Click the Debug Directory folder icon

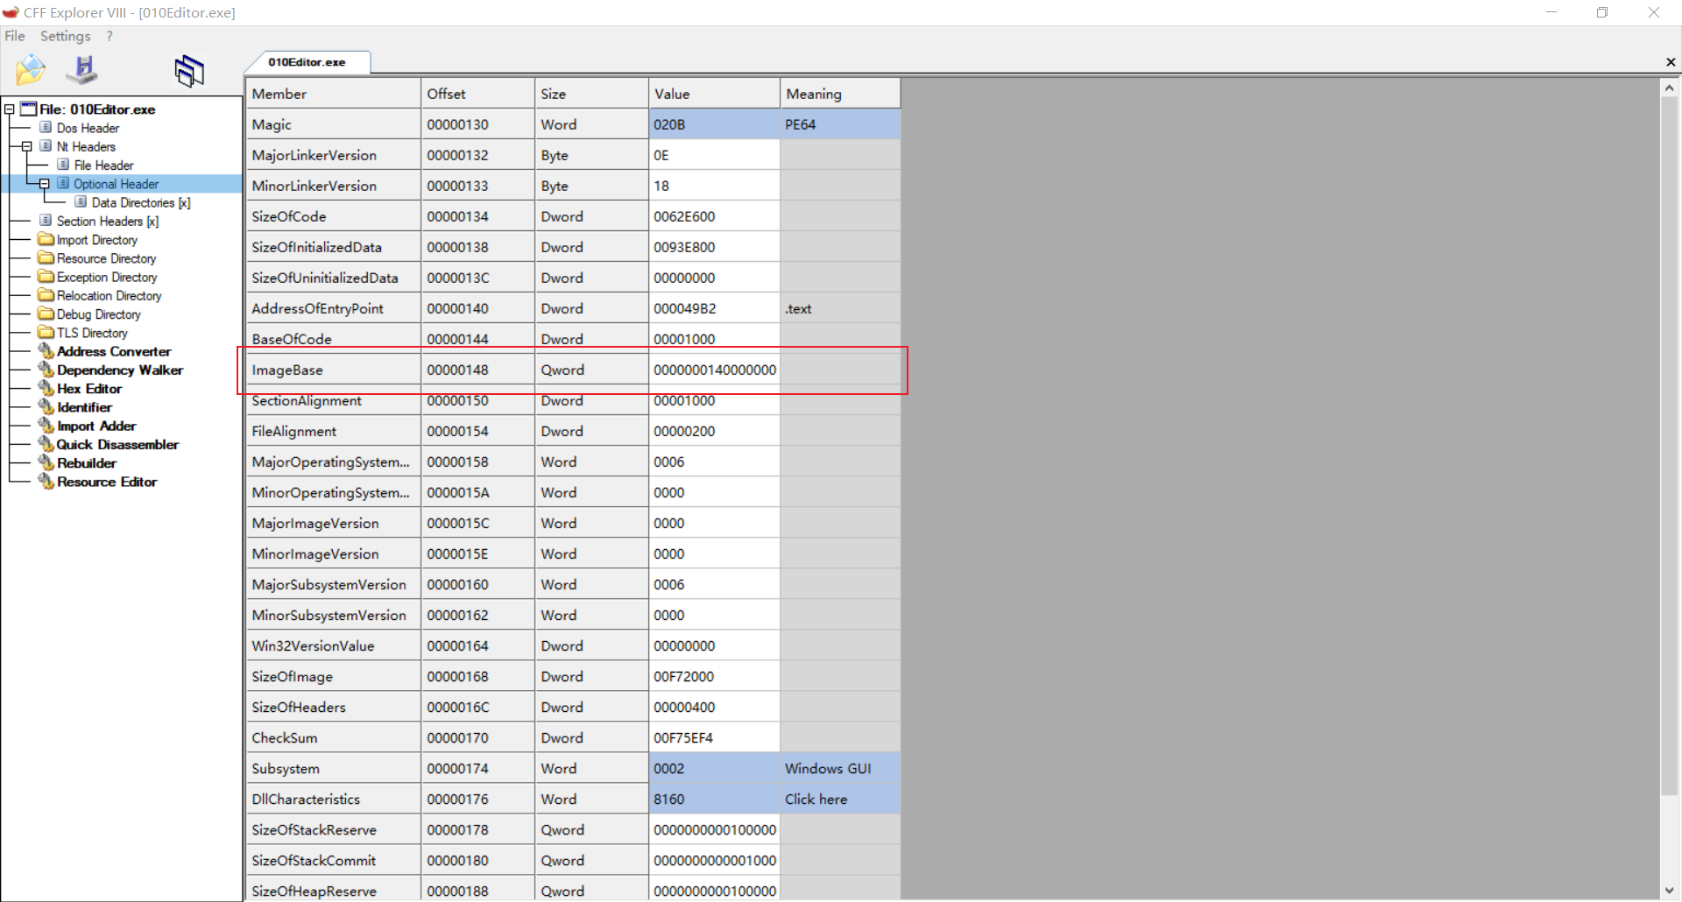point(46,314)
